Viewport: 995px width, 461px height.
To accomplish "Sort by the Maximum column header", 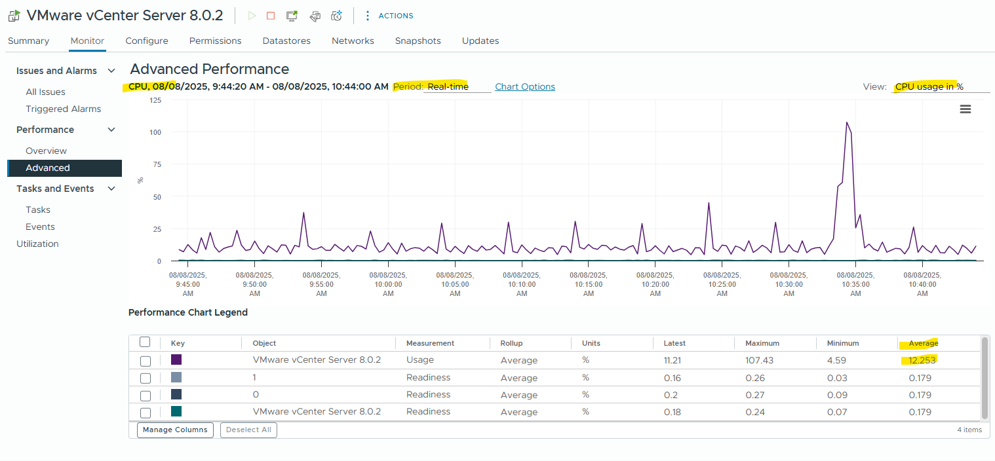I will 762,343.
